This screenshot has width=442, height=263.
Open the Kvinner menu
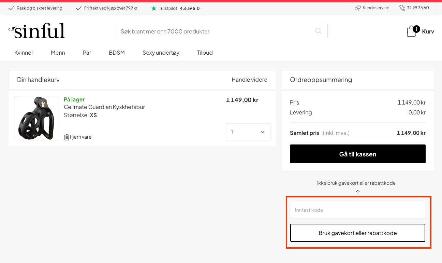pyautogui.click(x=24, y=53)
